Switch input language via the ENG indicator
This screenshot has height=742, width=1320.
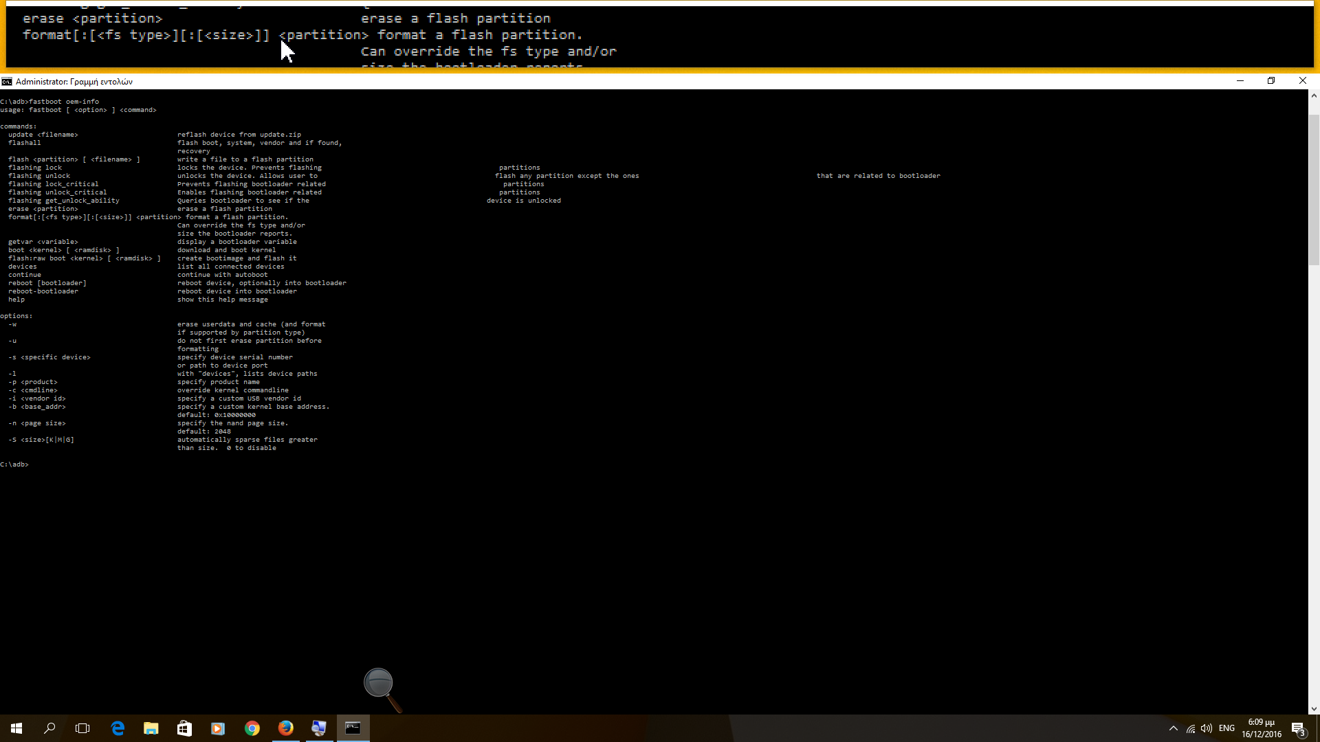tap(1226, 728)
